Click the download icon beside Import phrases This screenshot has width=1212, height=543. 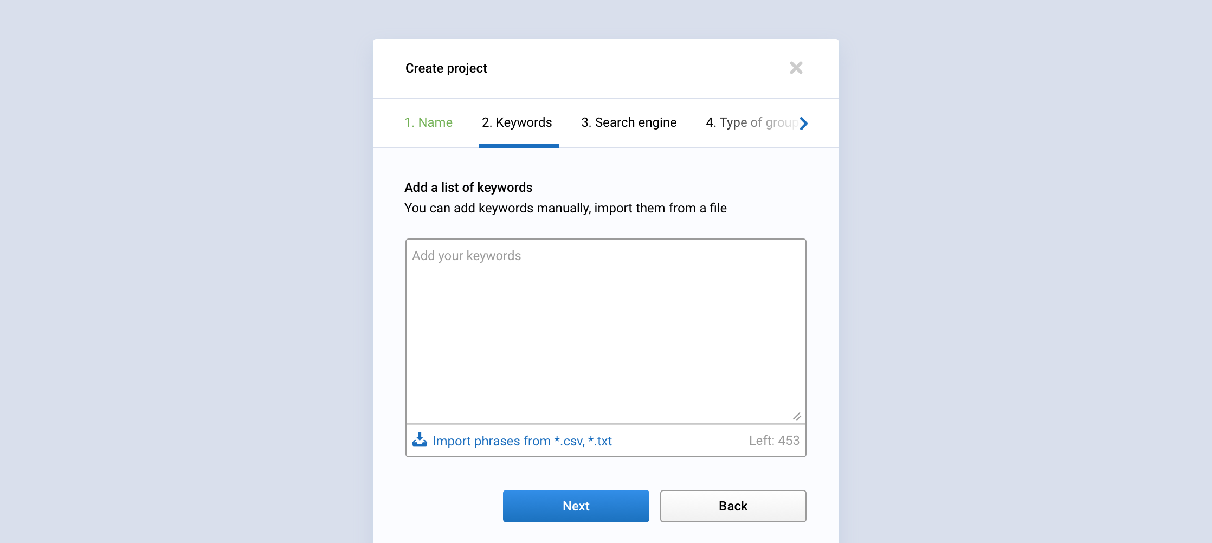420,439
